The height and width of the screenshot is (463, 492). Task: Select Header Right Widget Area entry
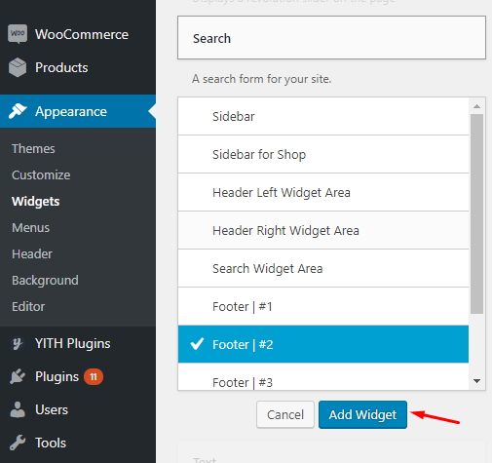[323, 230]
